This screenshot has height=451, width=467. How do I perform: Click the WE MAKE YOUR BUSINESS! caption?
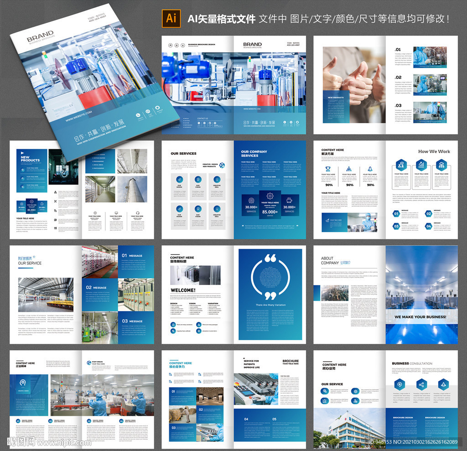pyautogui.click(x=420, y=317)
